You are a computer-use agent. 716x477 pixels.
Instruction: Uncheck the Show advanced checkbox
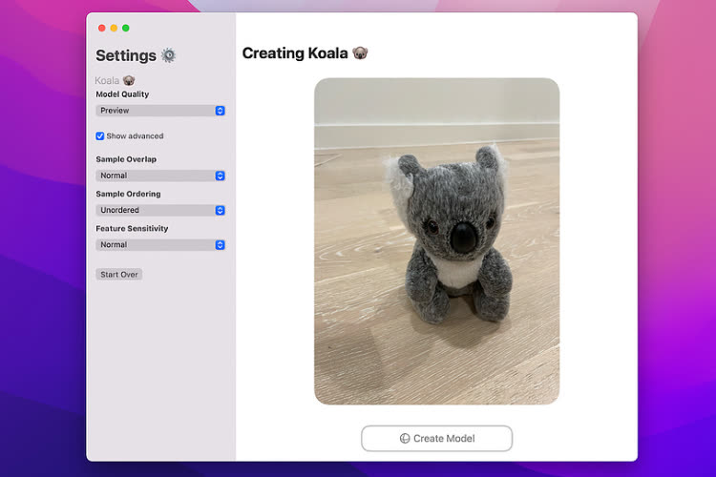tap(100, 136)
